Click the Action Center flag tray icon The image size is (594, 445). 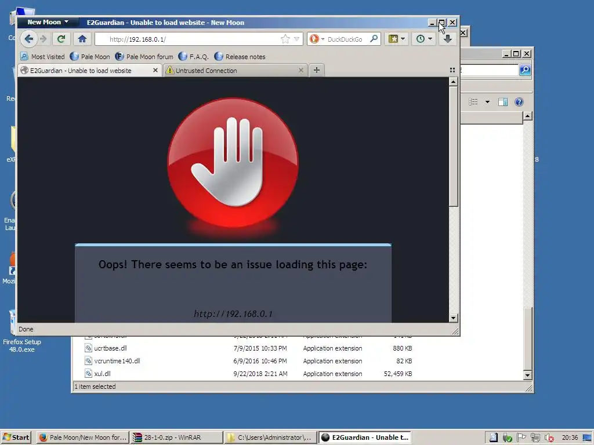[x=521, y=437]
